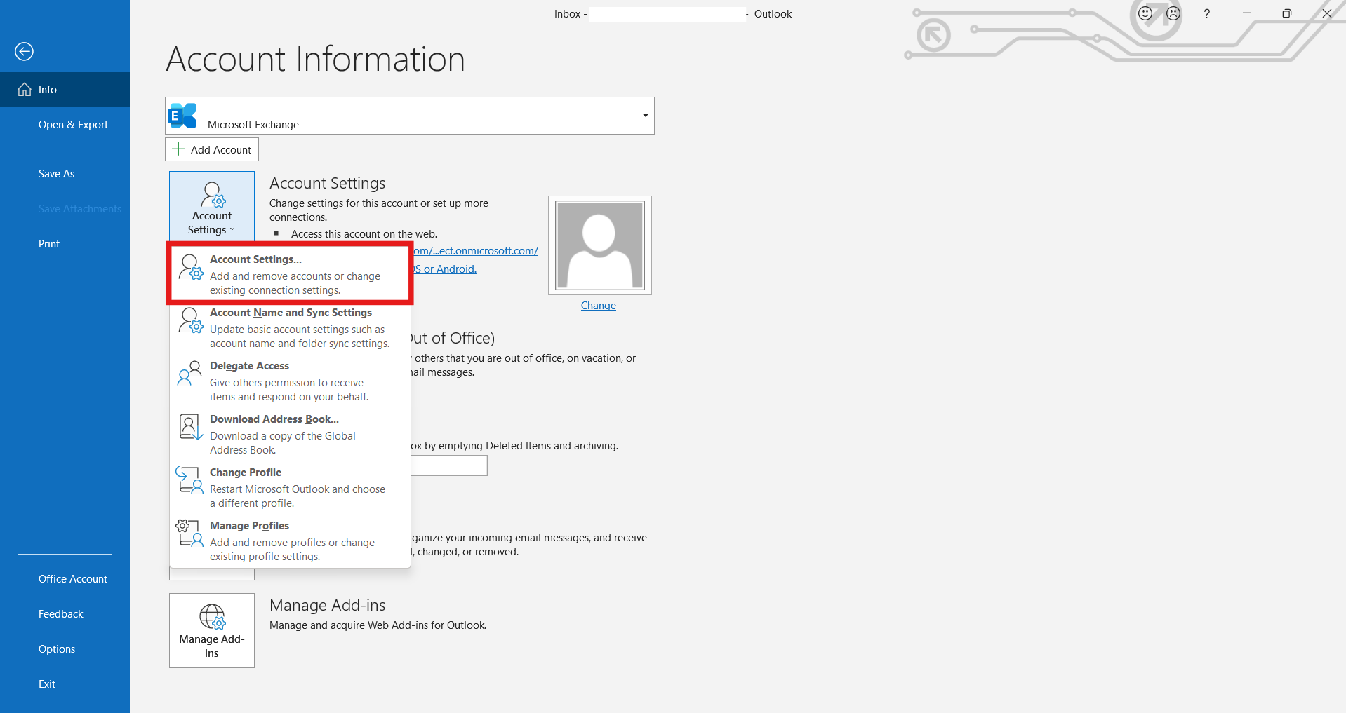Viewport: 1346px width, 713px height.
Task: Click the Manage Profiles gear icon
Action: click(x=189, y=533)
